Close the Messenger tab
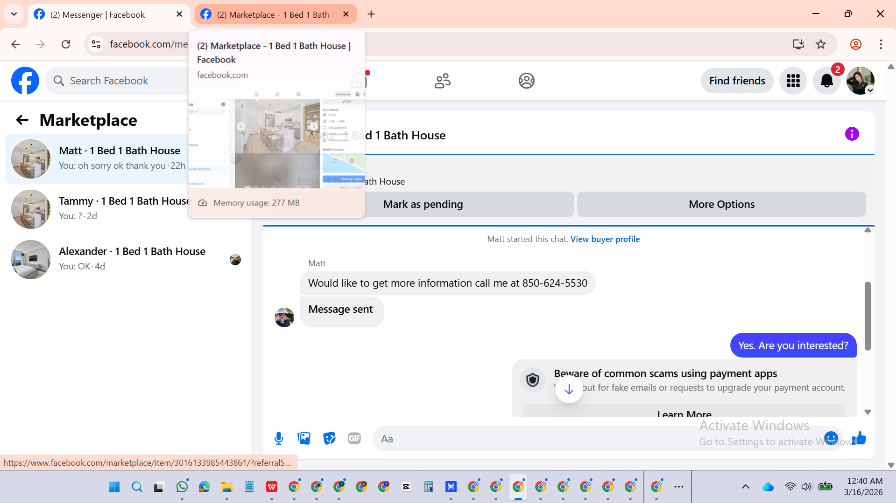The image size is (896, 503). [179, 14]
